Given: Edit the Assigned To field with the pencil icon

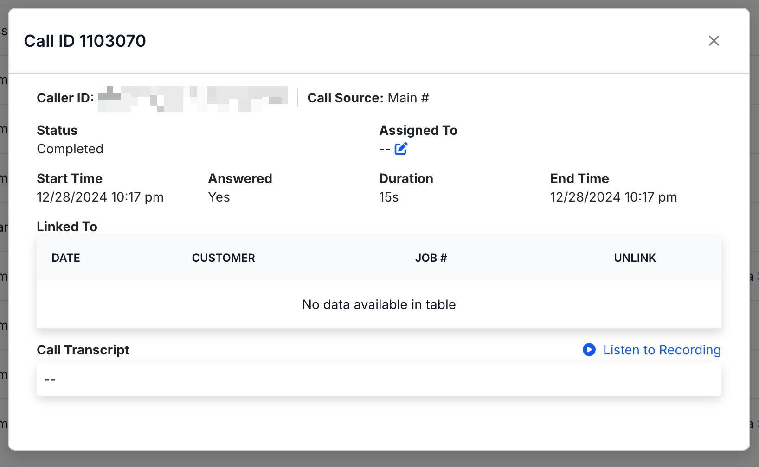Looking at the screenshot, I should (401, 149).
